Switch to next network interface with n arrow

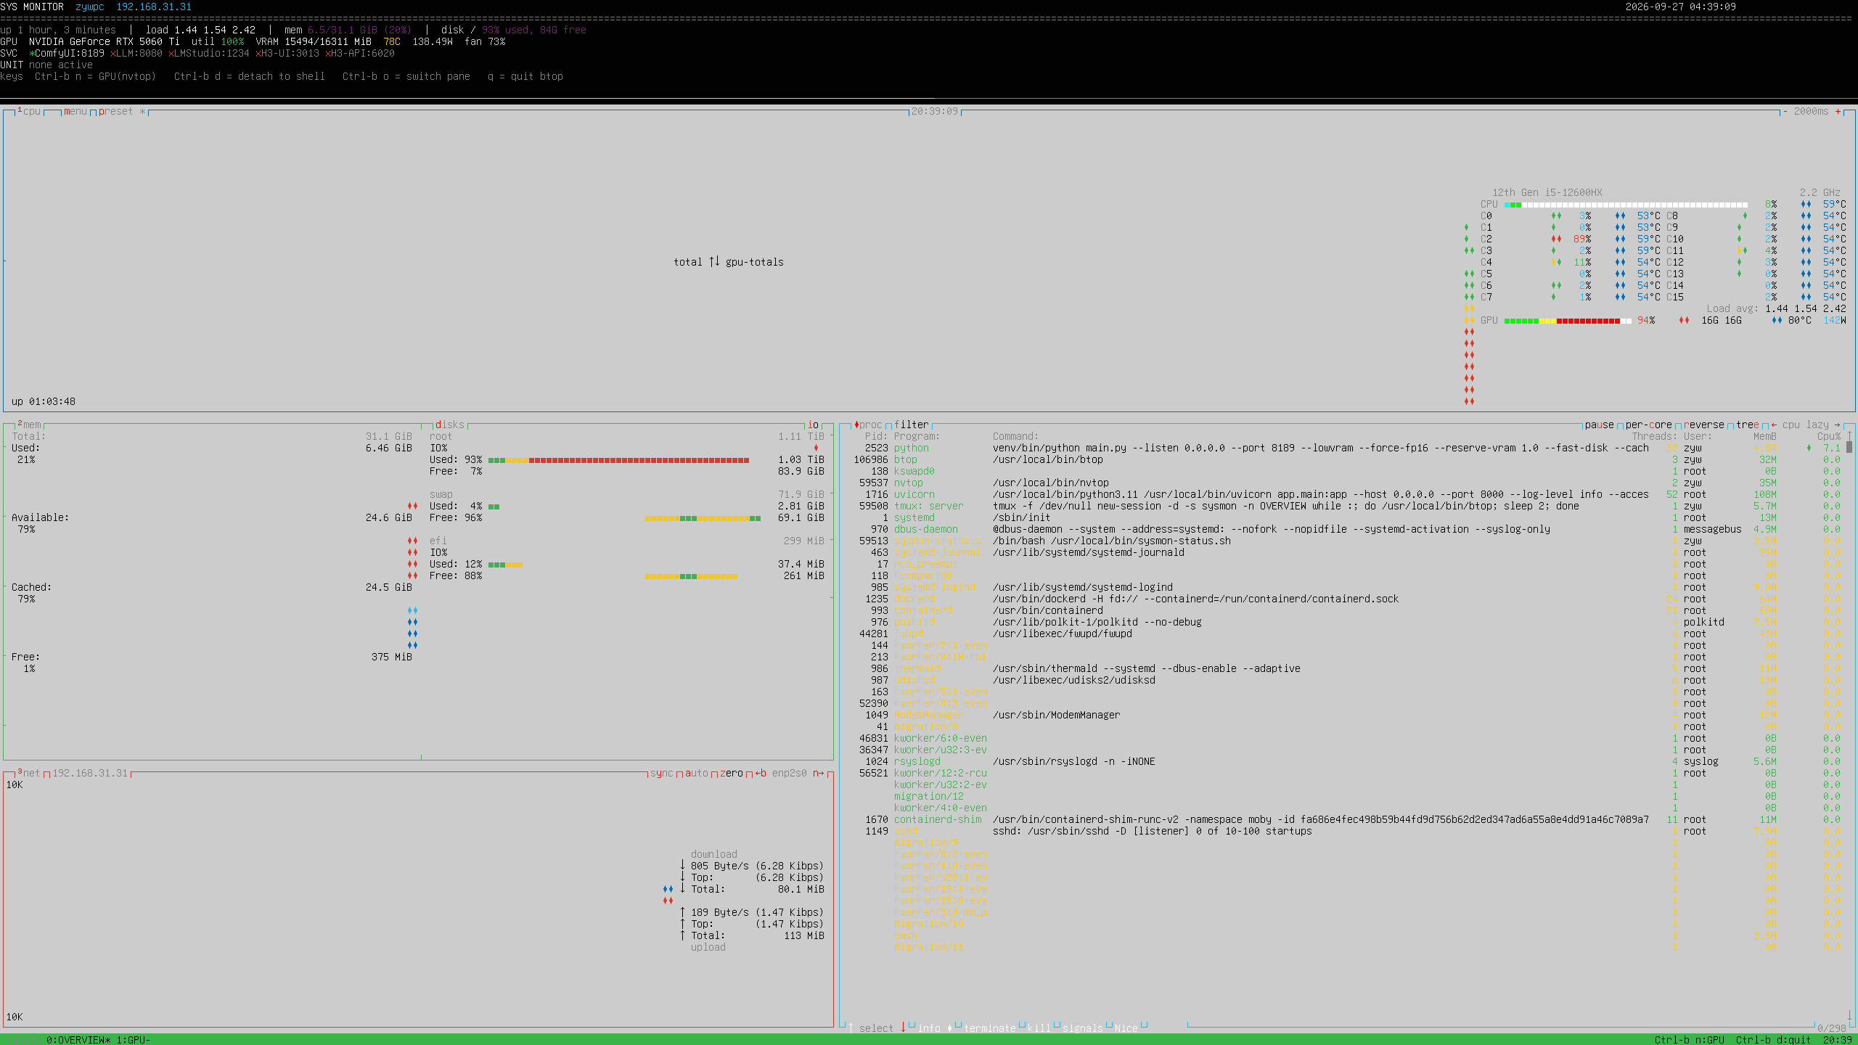click(819, 773)
